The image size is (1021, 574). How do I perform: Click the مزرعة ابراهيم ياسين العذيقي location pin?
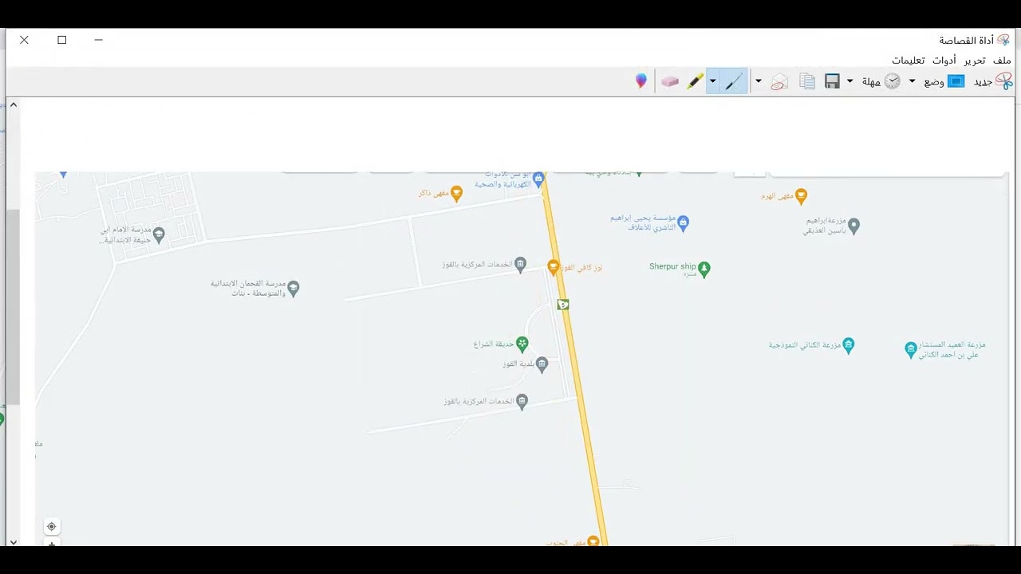(x=853, y=226)
